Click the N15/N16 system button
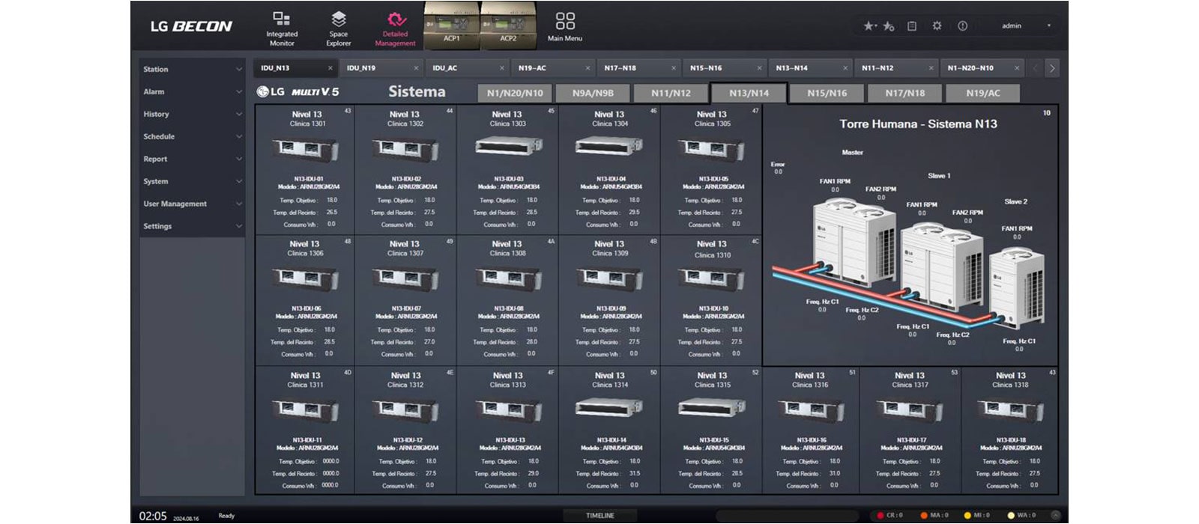The height and width of the screenshot is (524, 1199). point(827,93)
